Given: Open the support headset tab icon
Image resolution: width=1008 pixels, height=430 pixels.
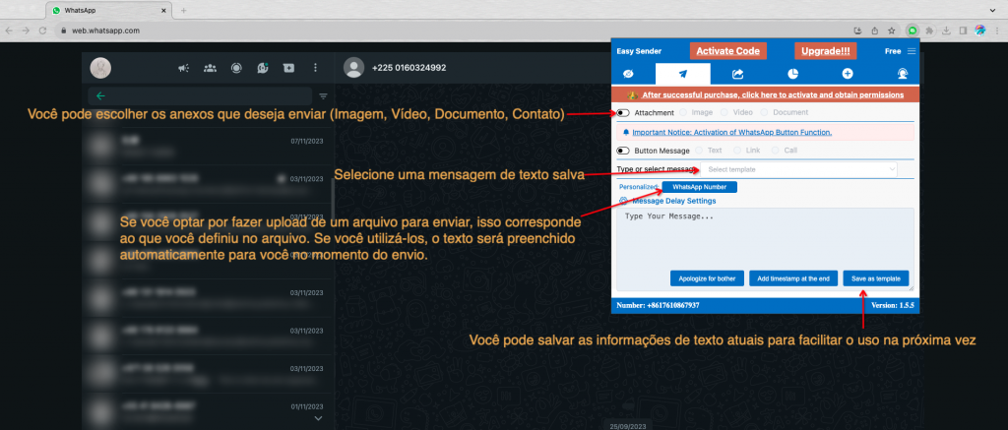Looking at the screenshot, I should 903,74.
